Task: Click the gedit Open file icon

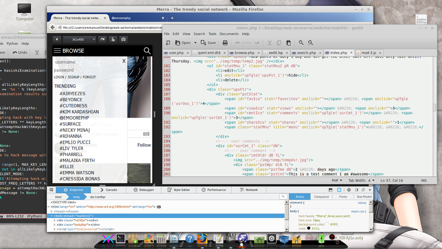Action: pyautogui.click(x=178, y=43)
